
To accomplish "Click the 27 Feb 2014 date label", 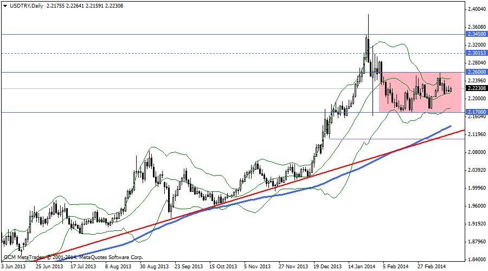I will pyautogui.click(x=432, y=267).
